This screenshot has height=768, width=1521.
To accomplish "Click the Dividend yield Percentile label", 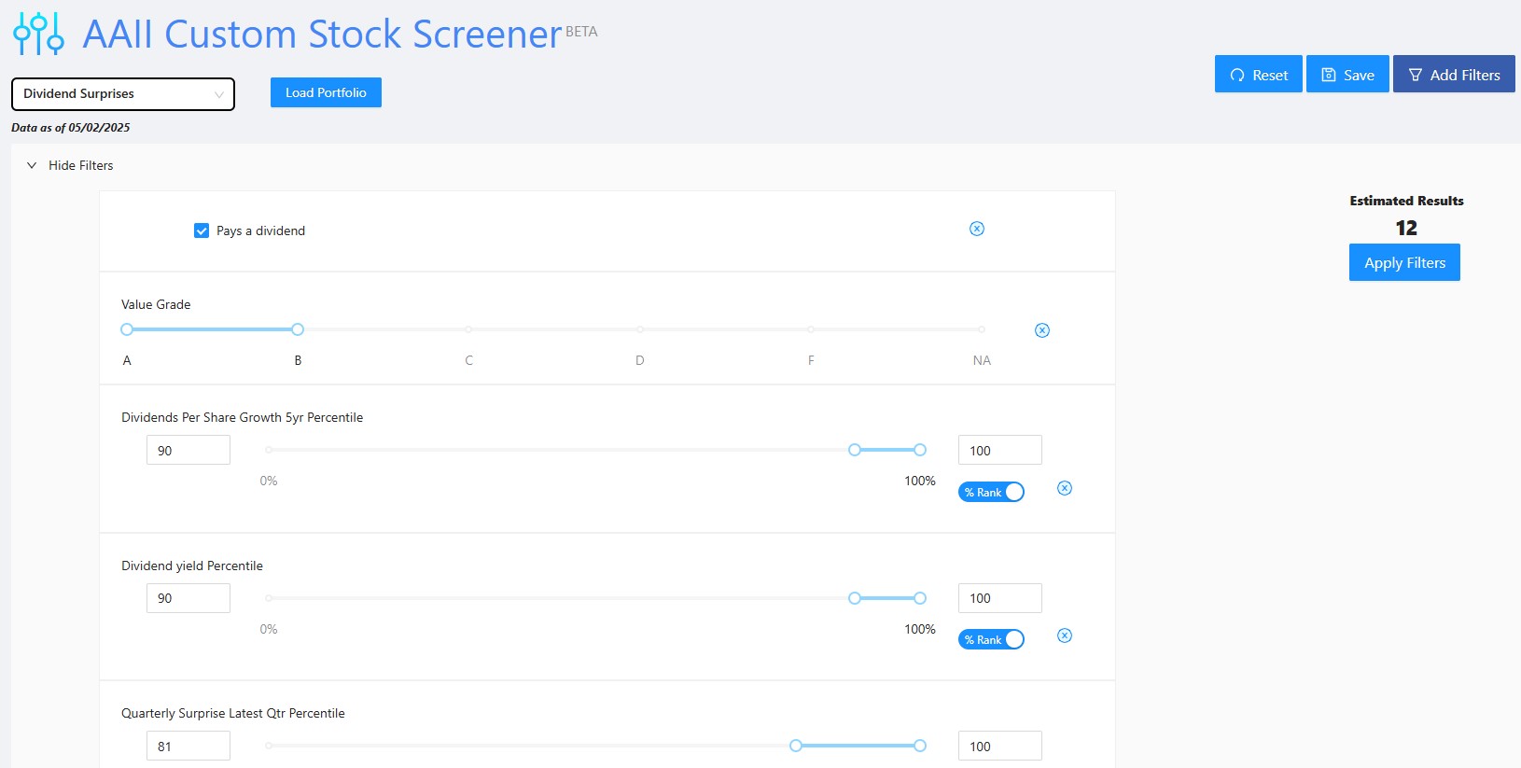I will (192, 566).
